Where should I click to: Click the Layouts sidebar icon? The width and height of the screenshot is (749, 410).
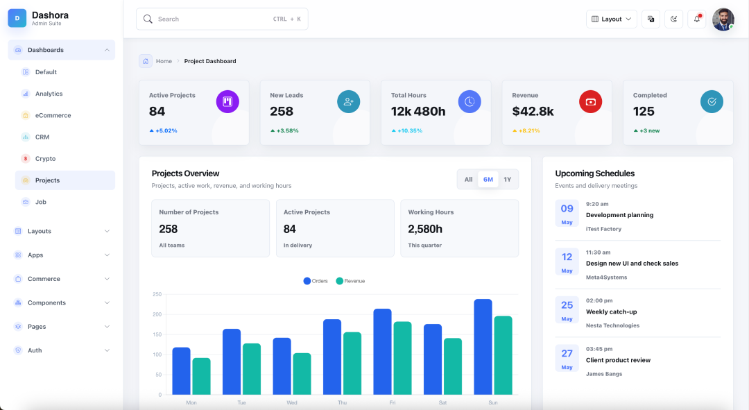pyautogui.click(x=18, y=231)
